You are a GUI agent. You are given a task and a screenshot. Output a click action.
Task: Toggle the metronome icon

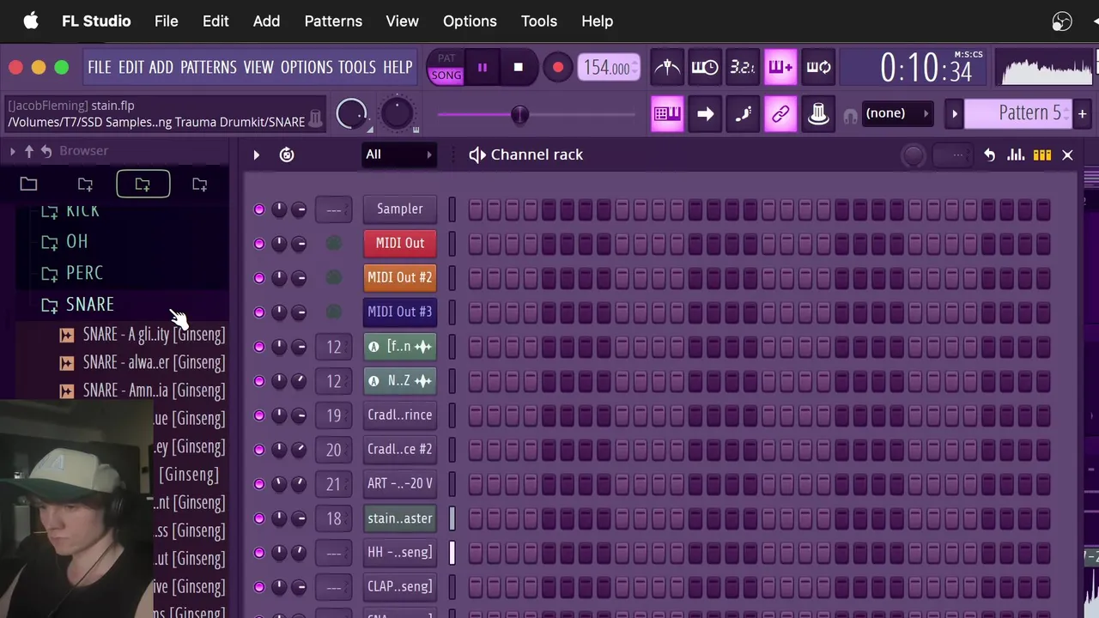[x=666, y=67]
